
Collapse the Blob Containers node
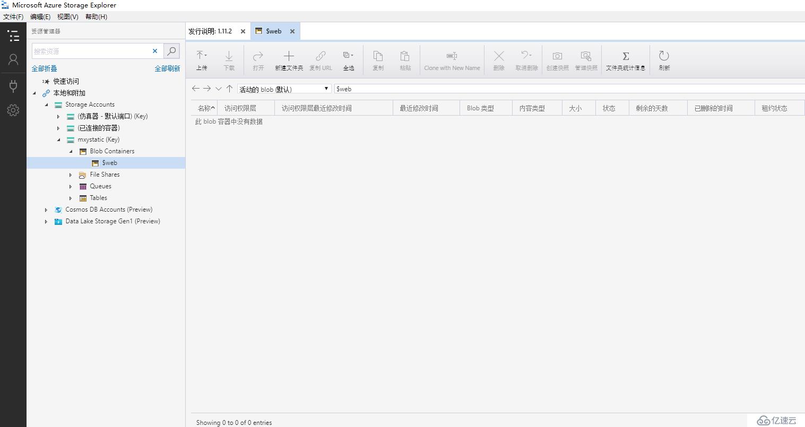pyautogui.click(x=71, y=151)
